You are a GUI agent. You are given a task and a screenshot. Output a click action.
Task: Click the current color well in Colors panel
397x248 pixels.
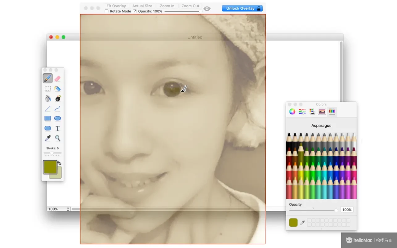tap(293, 223)
